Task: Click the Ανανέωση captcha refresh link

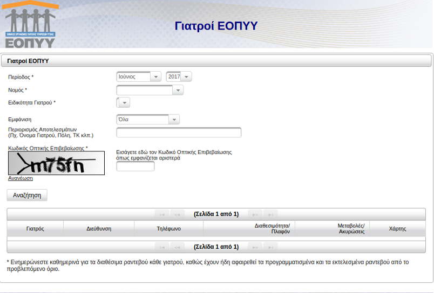Action: tap(21, 178)
